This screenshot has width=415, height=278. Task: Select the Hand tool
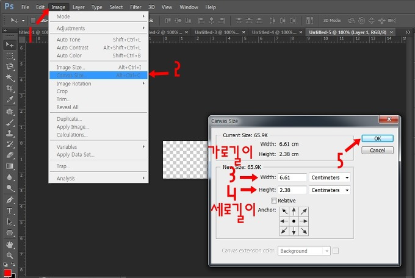point(10,244)
